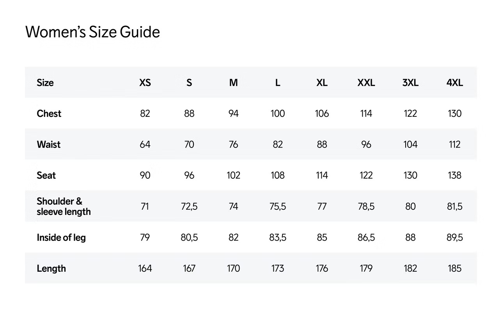
Task: Click seat value 138 for 4XL
Action: 454,176
